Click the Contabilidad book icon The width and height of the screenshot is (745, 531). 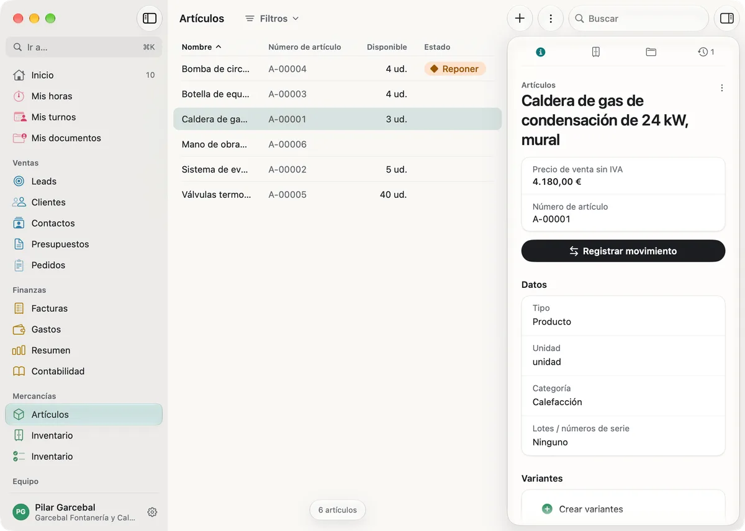point(19,371)
